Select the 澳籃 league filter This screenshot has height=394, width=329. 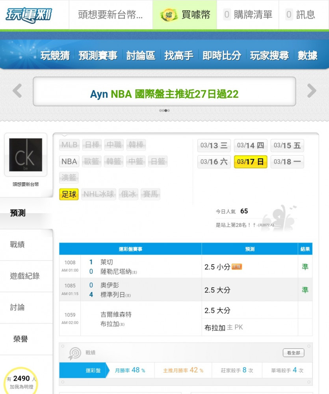point(69,178)
